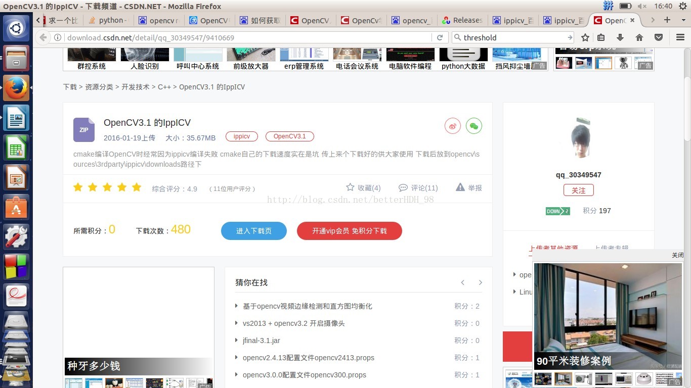Click the OpenCV3.1 tag
Image resolution: width=691 pixels, height=388 pixels.
coord(290,136)
